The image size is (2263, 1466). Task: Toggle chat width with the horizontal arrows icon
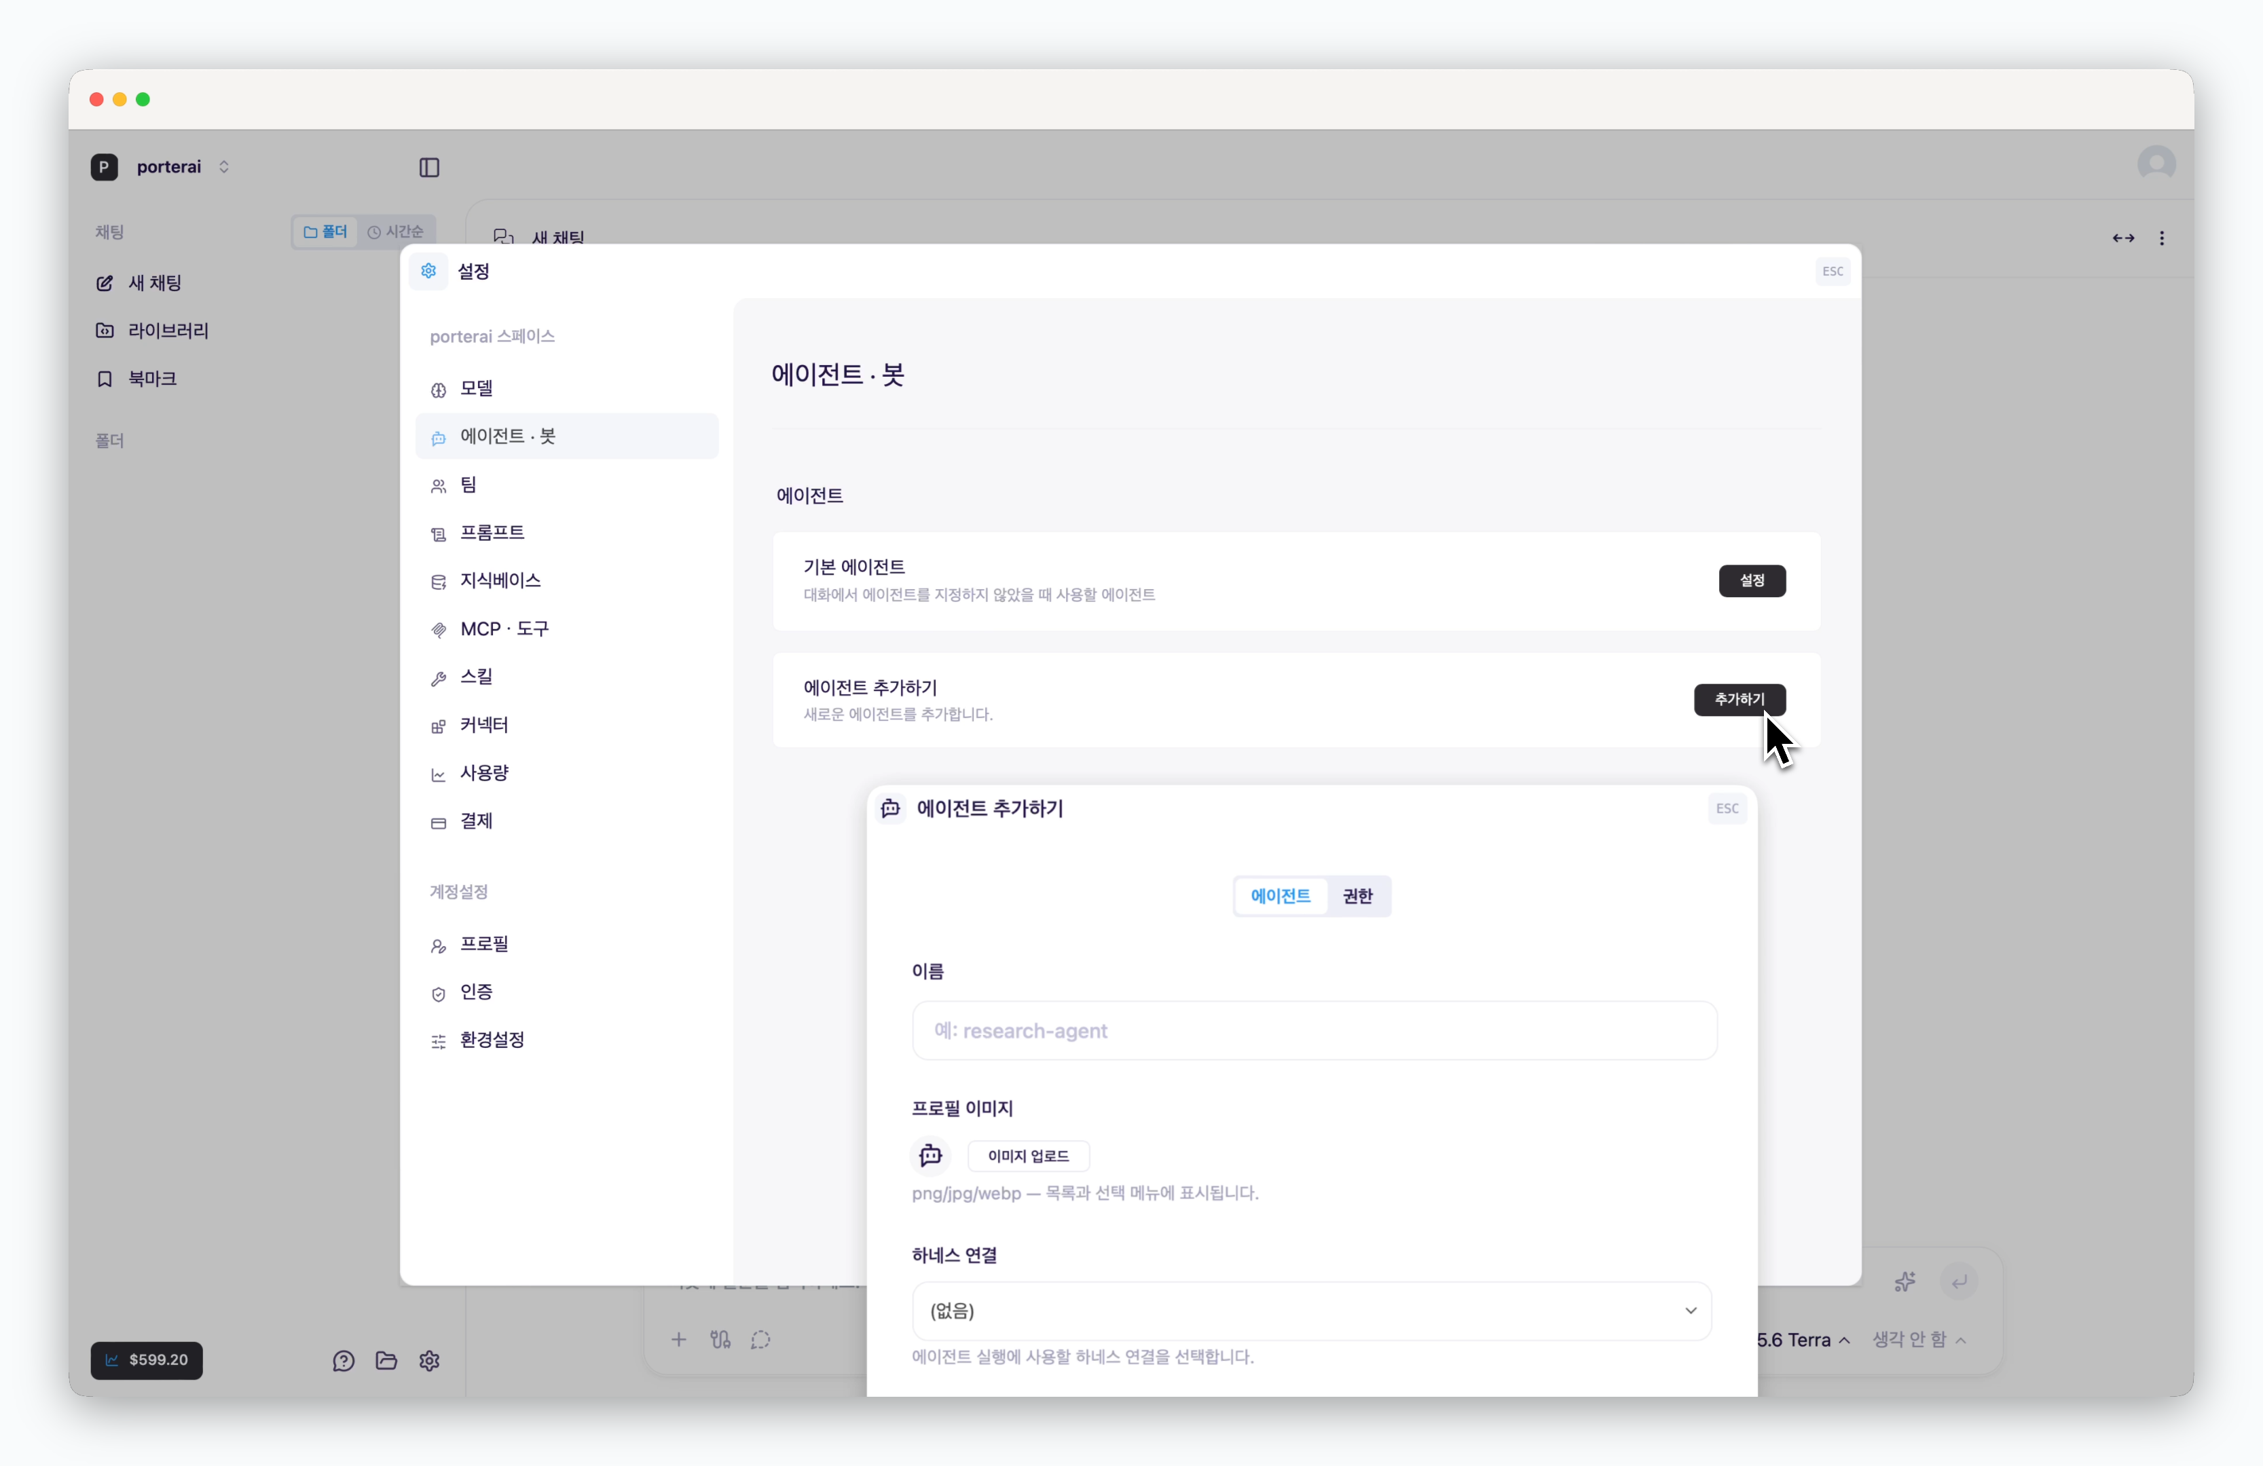(2123, 238)
